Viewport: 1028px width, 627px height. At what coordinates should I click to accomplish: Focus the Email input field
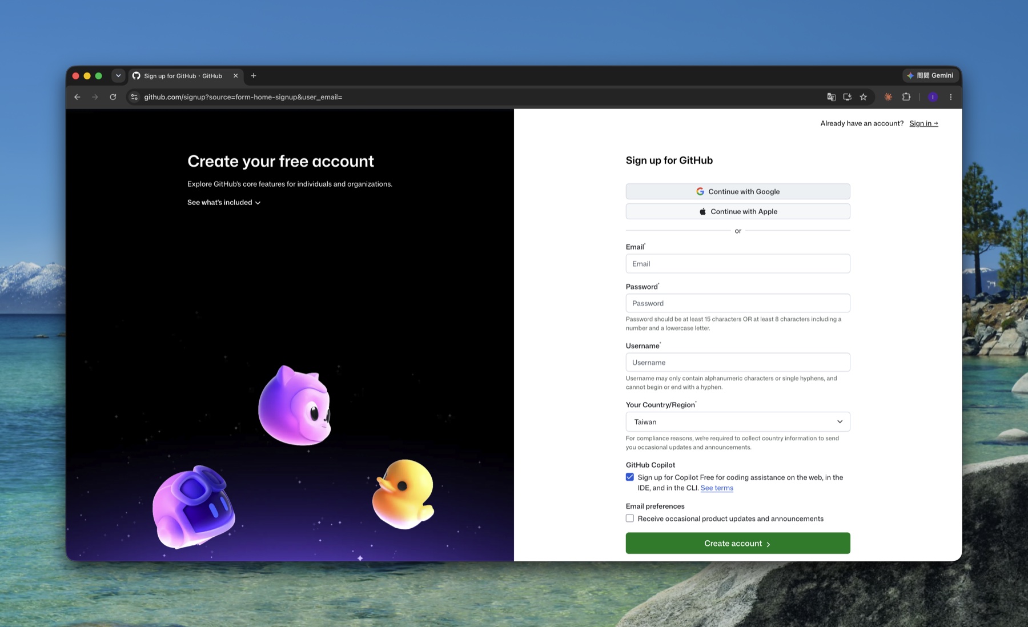coord(738,264)
